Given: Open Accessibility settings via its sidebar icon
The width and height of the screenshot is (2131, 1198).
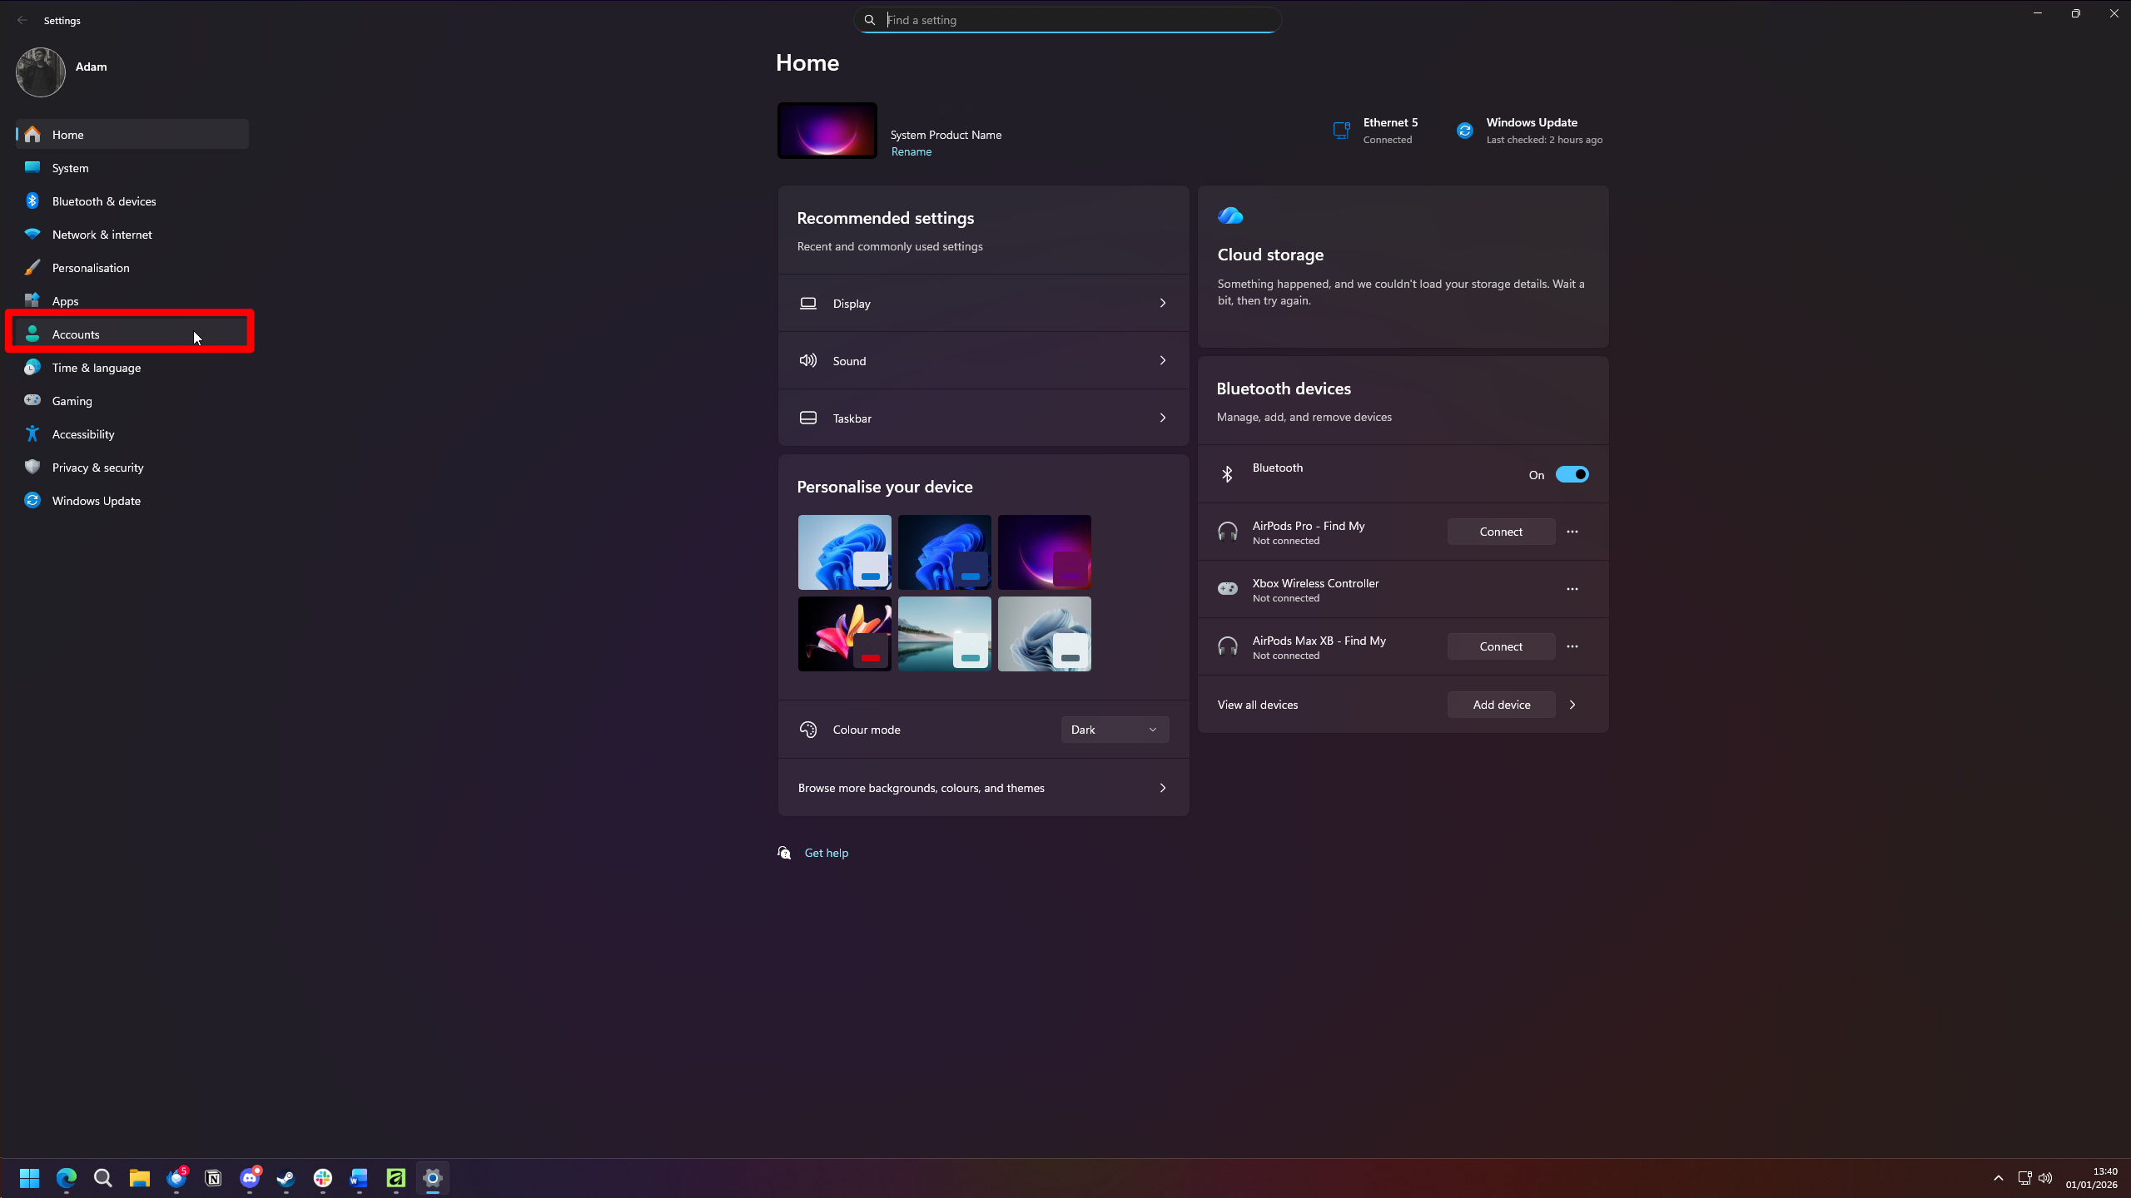Looking at the screenshot, I should [32, 433].
